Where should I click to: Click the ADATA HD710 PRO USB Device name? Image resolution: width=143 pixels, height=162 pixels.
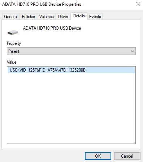click(52, 28)
